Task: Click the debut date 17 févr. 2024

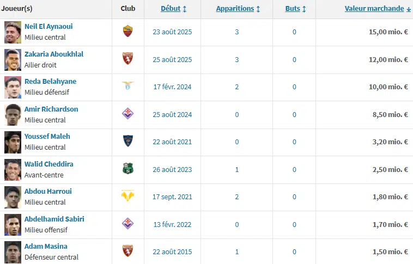Action: (x=172, y=87)
